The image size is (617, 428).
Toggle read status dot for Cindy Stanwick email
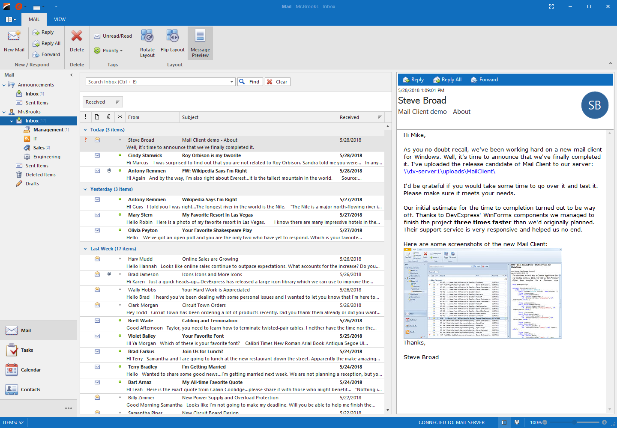(x=120, y=155)
